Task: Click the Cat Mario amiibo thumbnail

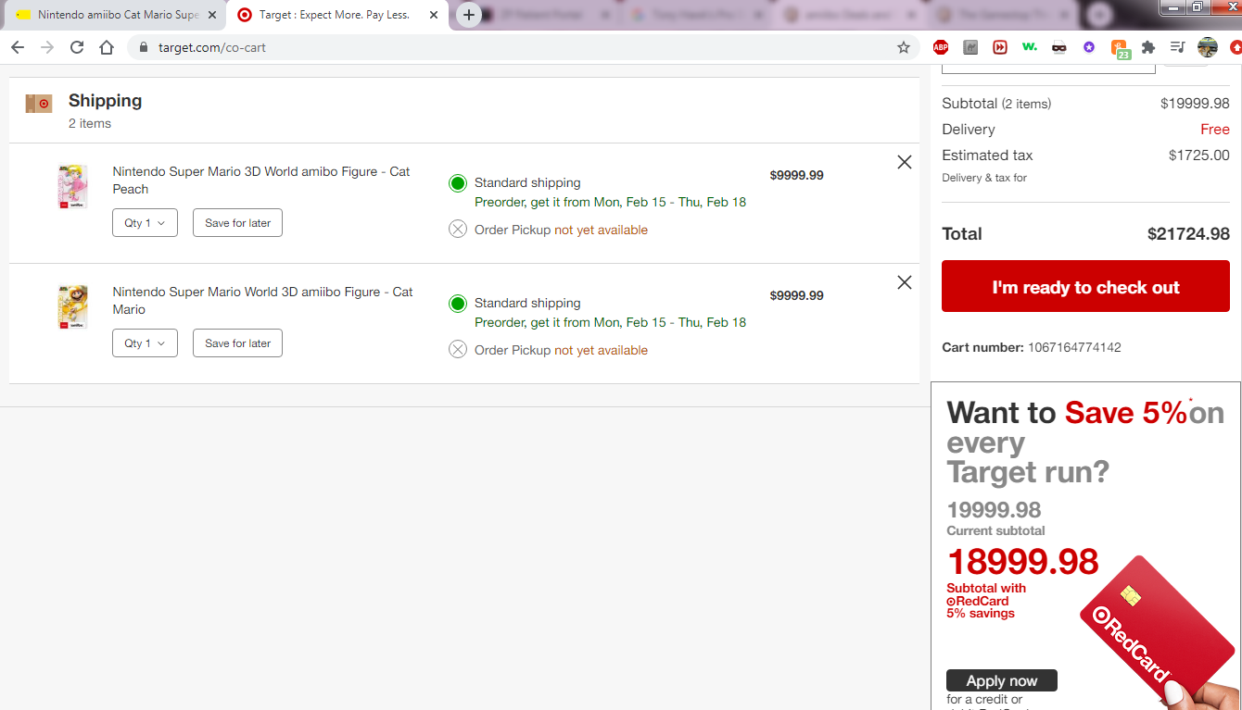Action: (x=72, y=307)
